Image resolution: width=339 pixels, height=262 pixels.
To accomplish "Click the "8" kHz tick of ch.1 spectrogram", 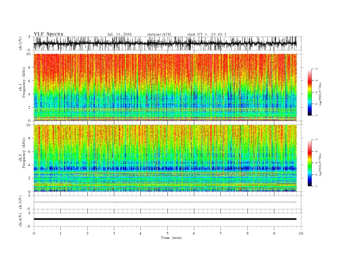I will point(30,68).
